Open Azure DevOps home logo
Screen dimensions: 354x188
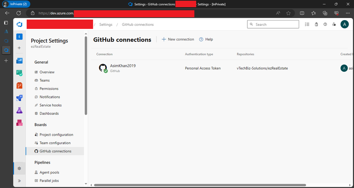pos(19,24)
